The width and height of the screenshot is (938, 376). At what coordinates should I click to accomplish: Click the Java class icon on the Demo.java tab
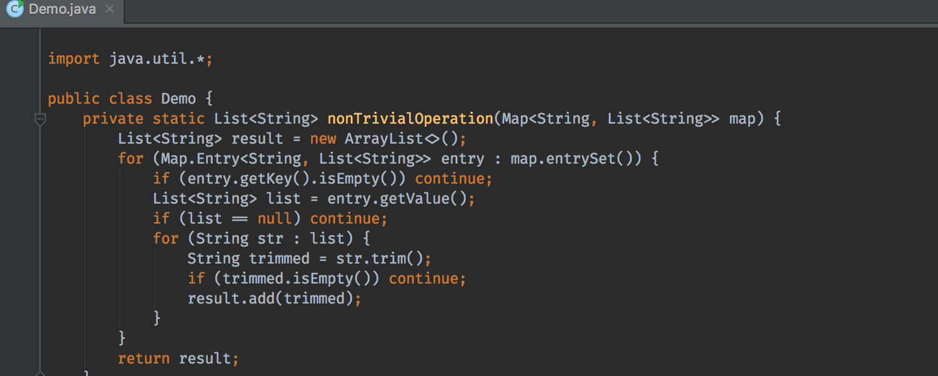click(x=14, y=9)
